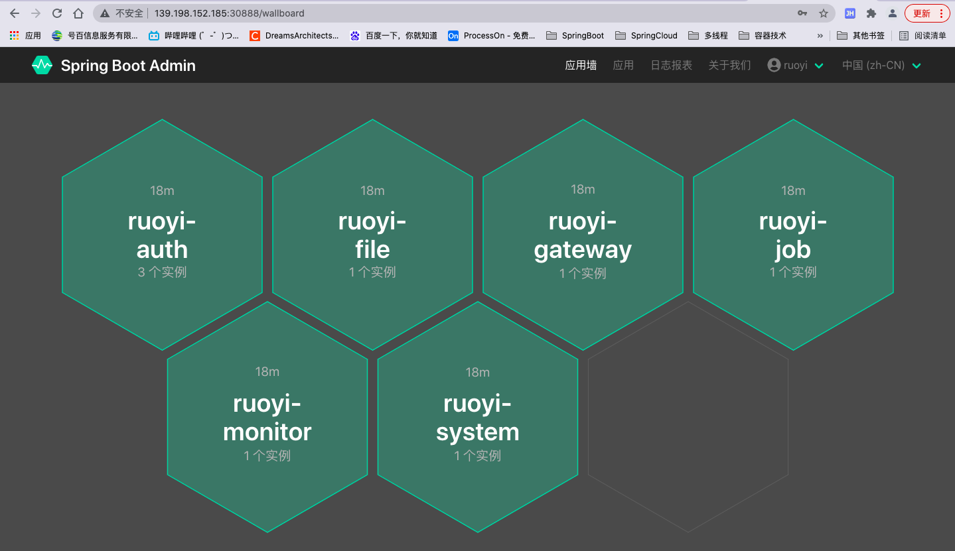Click the JH extension icon
Screen dimensions: 955x551
point(849,13)
